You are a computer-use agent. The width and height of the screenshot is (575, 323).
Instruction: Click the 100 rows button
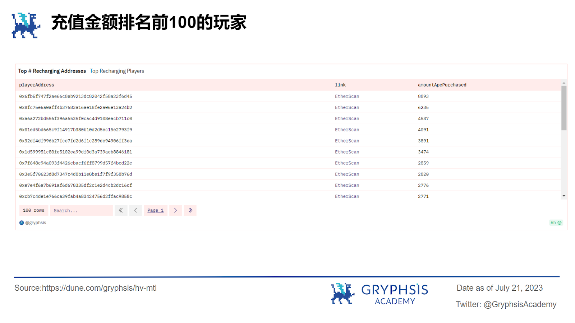click(34, 210)
